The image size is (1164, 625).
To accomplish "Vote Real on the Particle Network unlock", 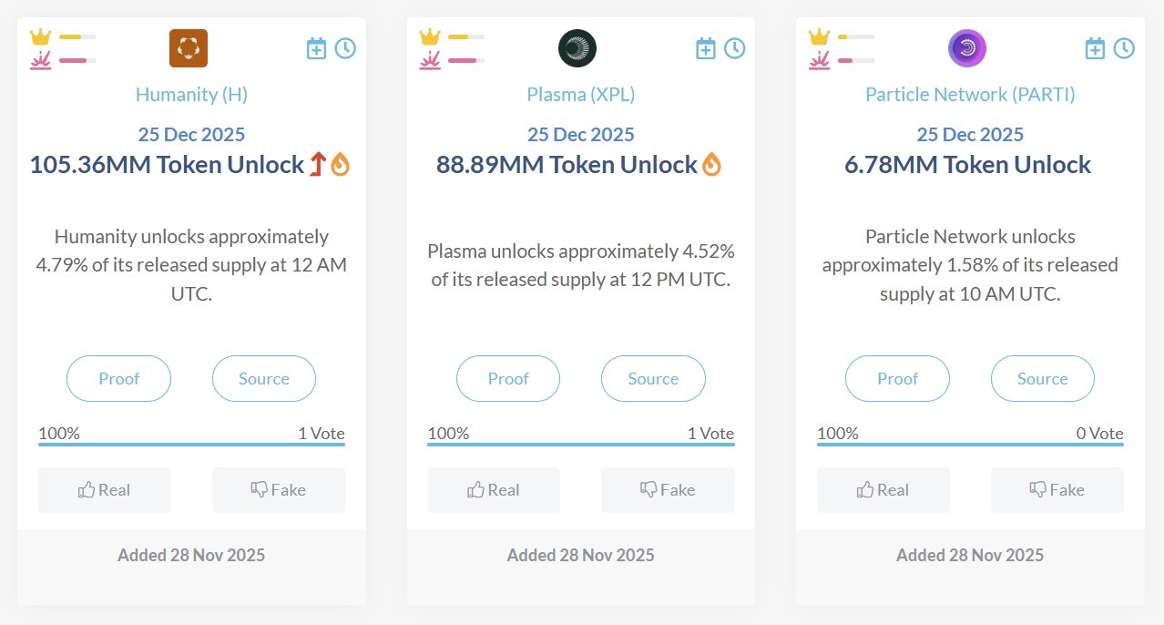I will click(883, 490).
